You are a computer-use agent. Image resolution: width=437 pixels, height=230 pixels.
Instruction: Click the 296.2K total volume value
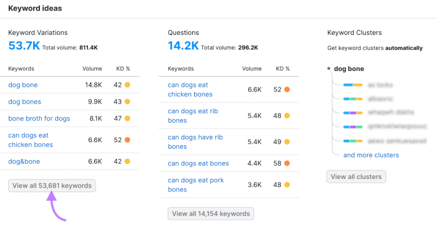[248, 47]
